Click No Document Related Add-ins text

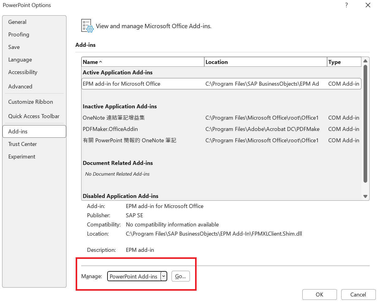click(117, 174)
